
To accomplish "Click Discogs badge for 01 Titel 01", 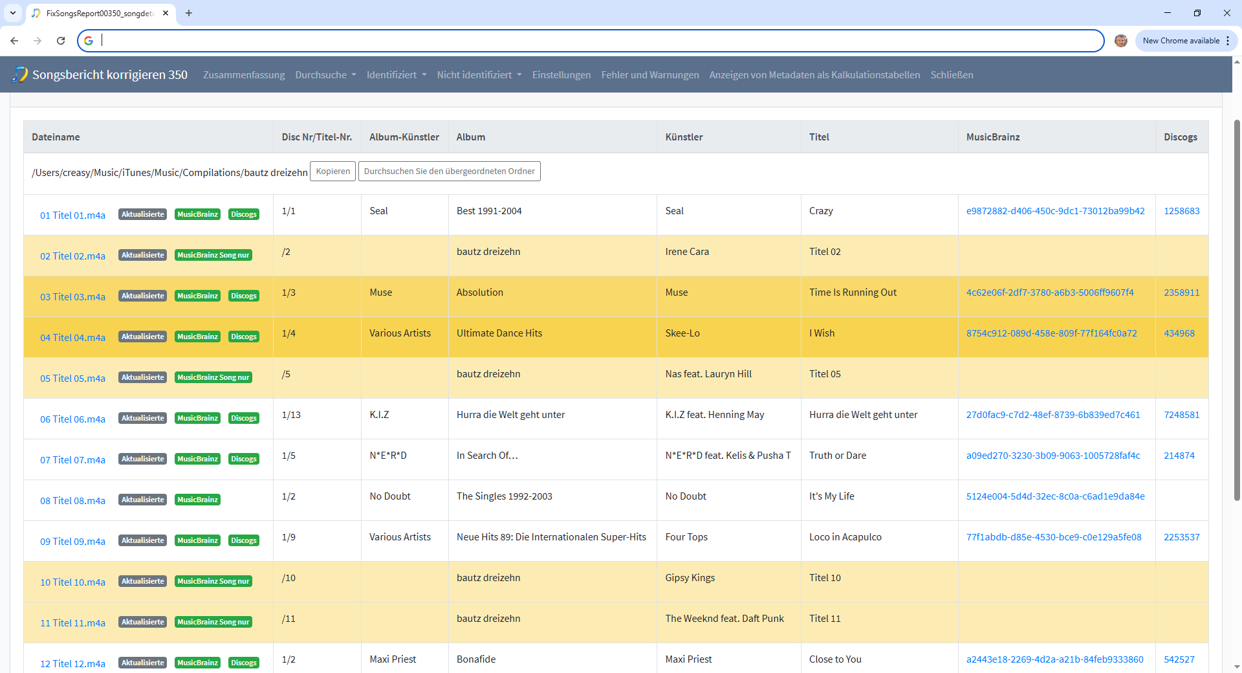I will pos(244,214).
